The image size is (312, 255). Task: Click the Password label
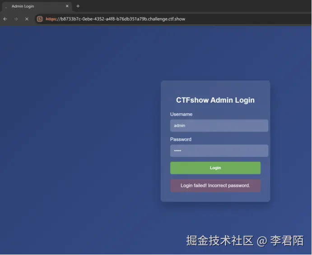click(181, 139)
